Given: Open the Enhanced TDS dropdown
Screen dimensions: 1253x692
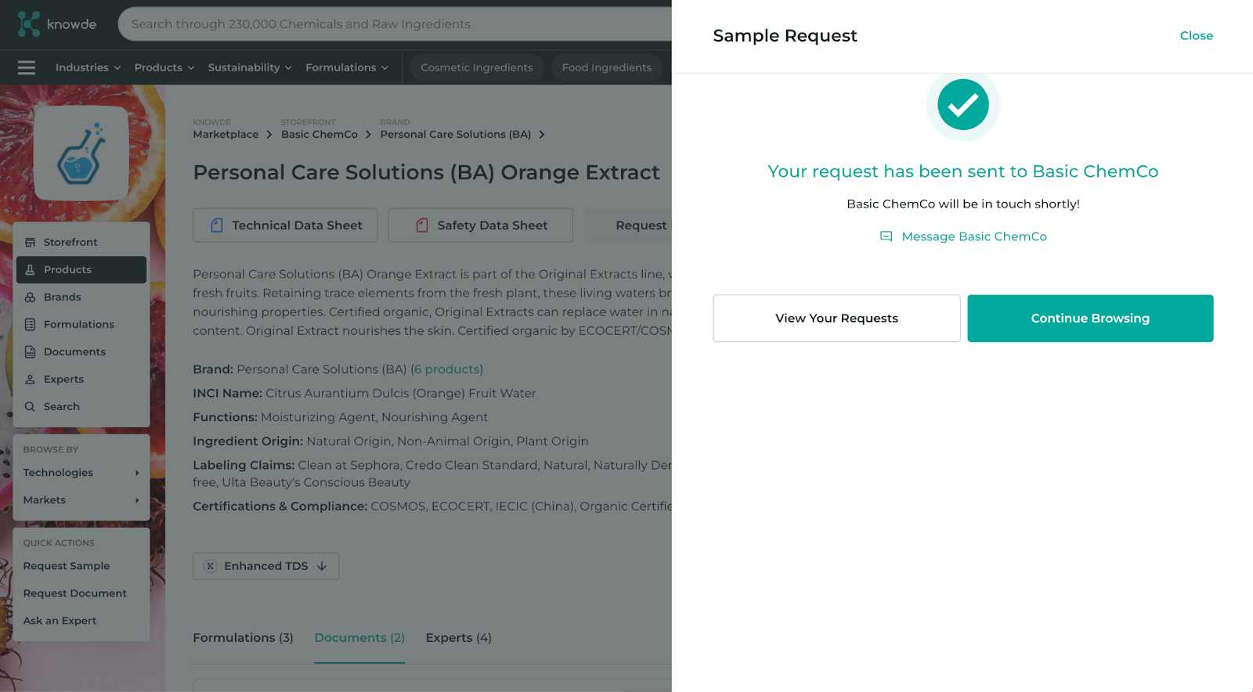Looking at the screenshot, I should [x=265, y=565].
